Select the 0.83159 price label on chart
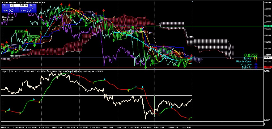This screenshot has width=272, height=129. click(33, 37)
